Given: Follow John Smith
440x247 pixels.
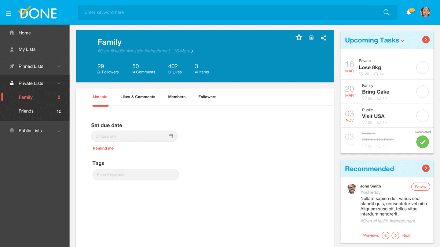Looking at the screenshot, I should click(421, 187).
